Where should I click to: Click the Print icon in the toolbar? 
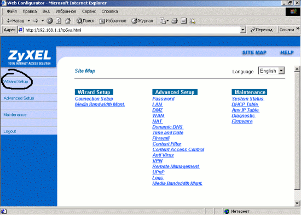pyautogui.click(x=175, y=21)
